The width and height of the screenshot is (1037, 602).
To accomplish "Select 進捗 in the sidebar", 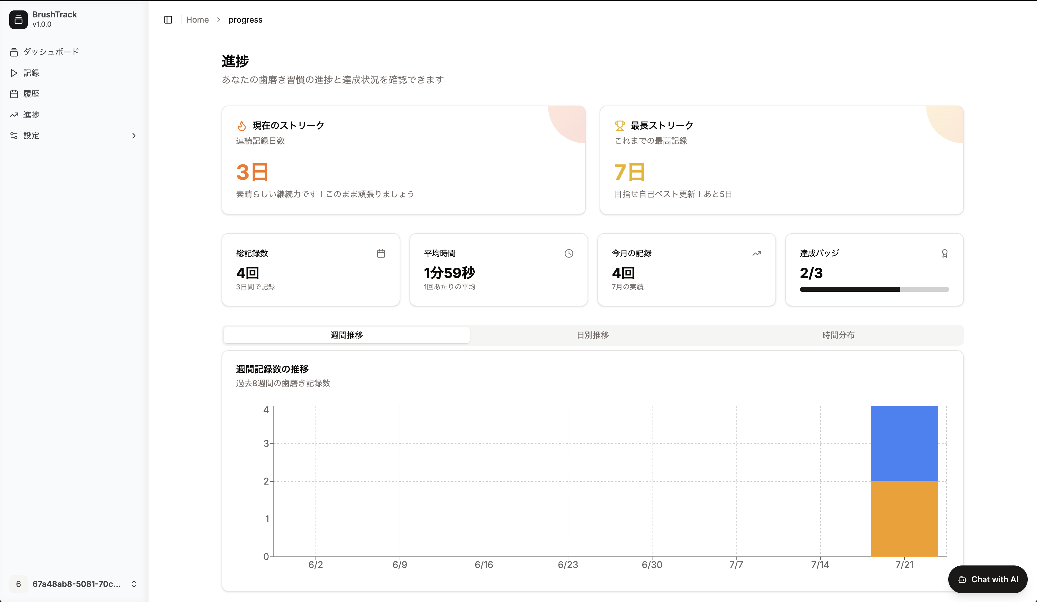I will pyautogui.click(x=74, y=115).
